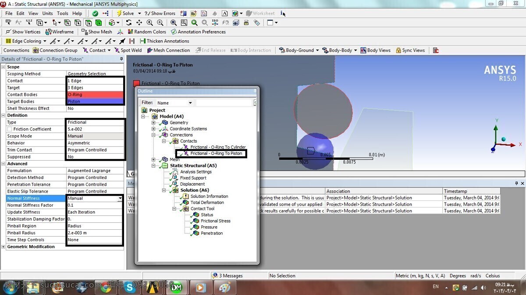Click the Connection Group tool
Image resolution: width=526 pixels, height=295 pixels.
[x=55, y=50]
